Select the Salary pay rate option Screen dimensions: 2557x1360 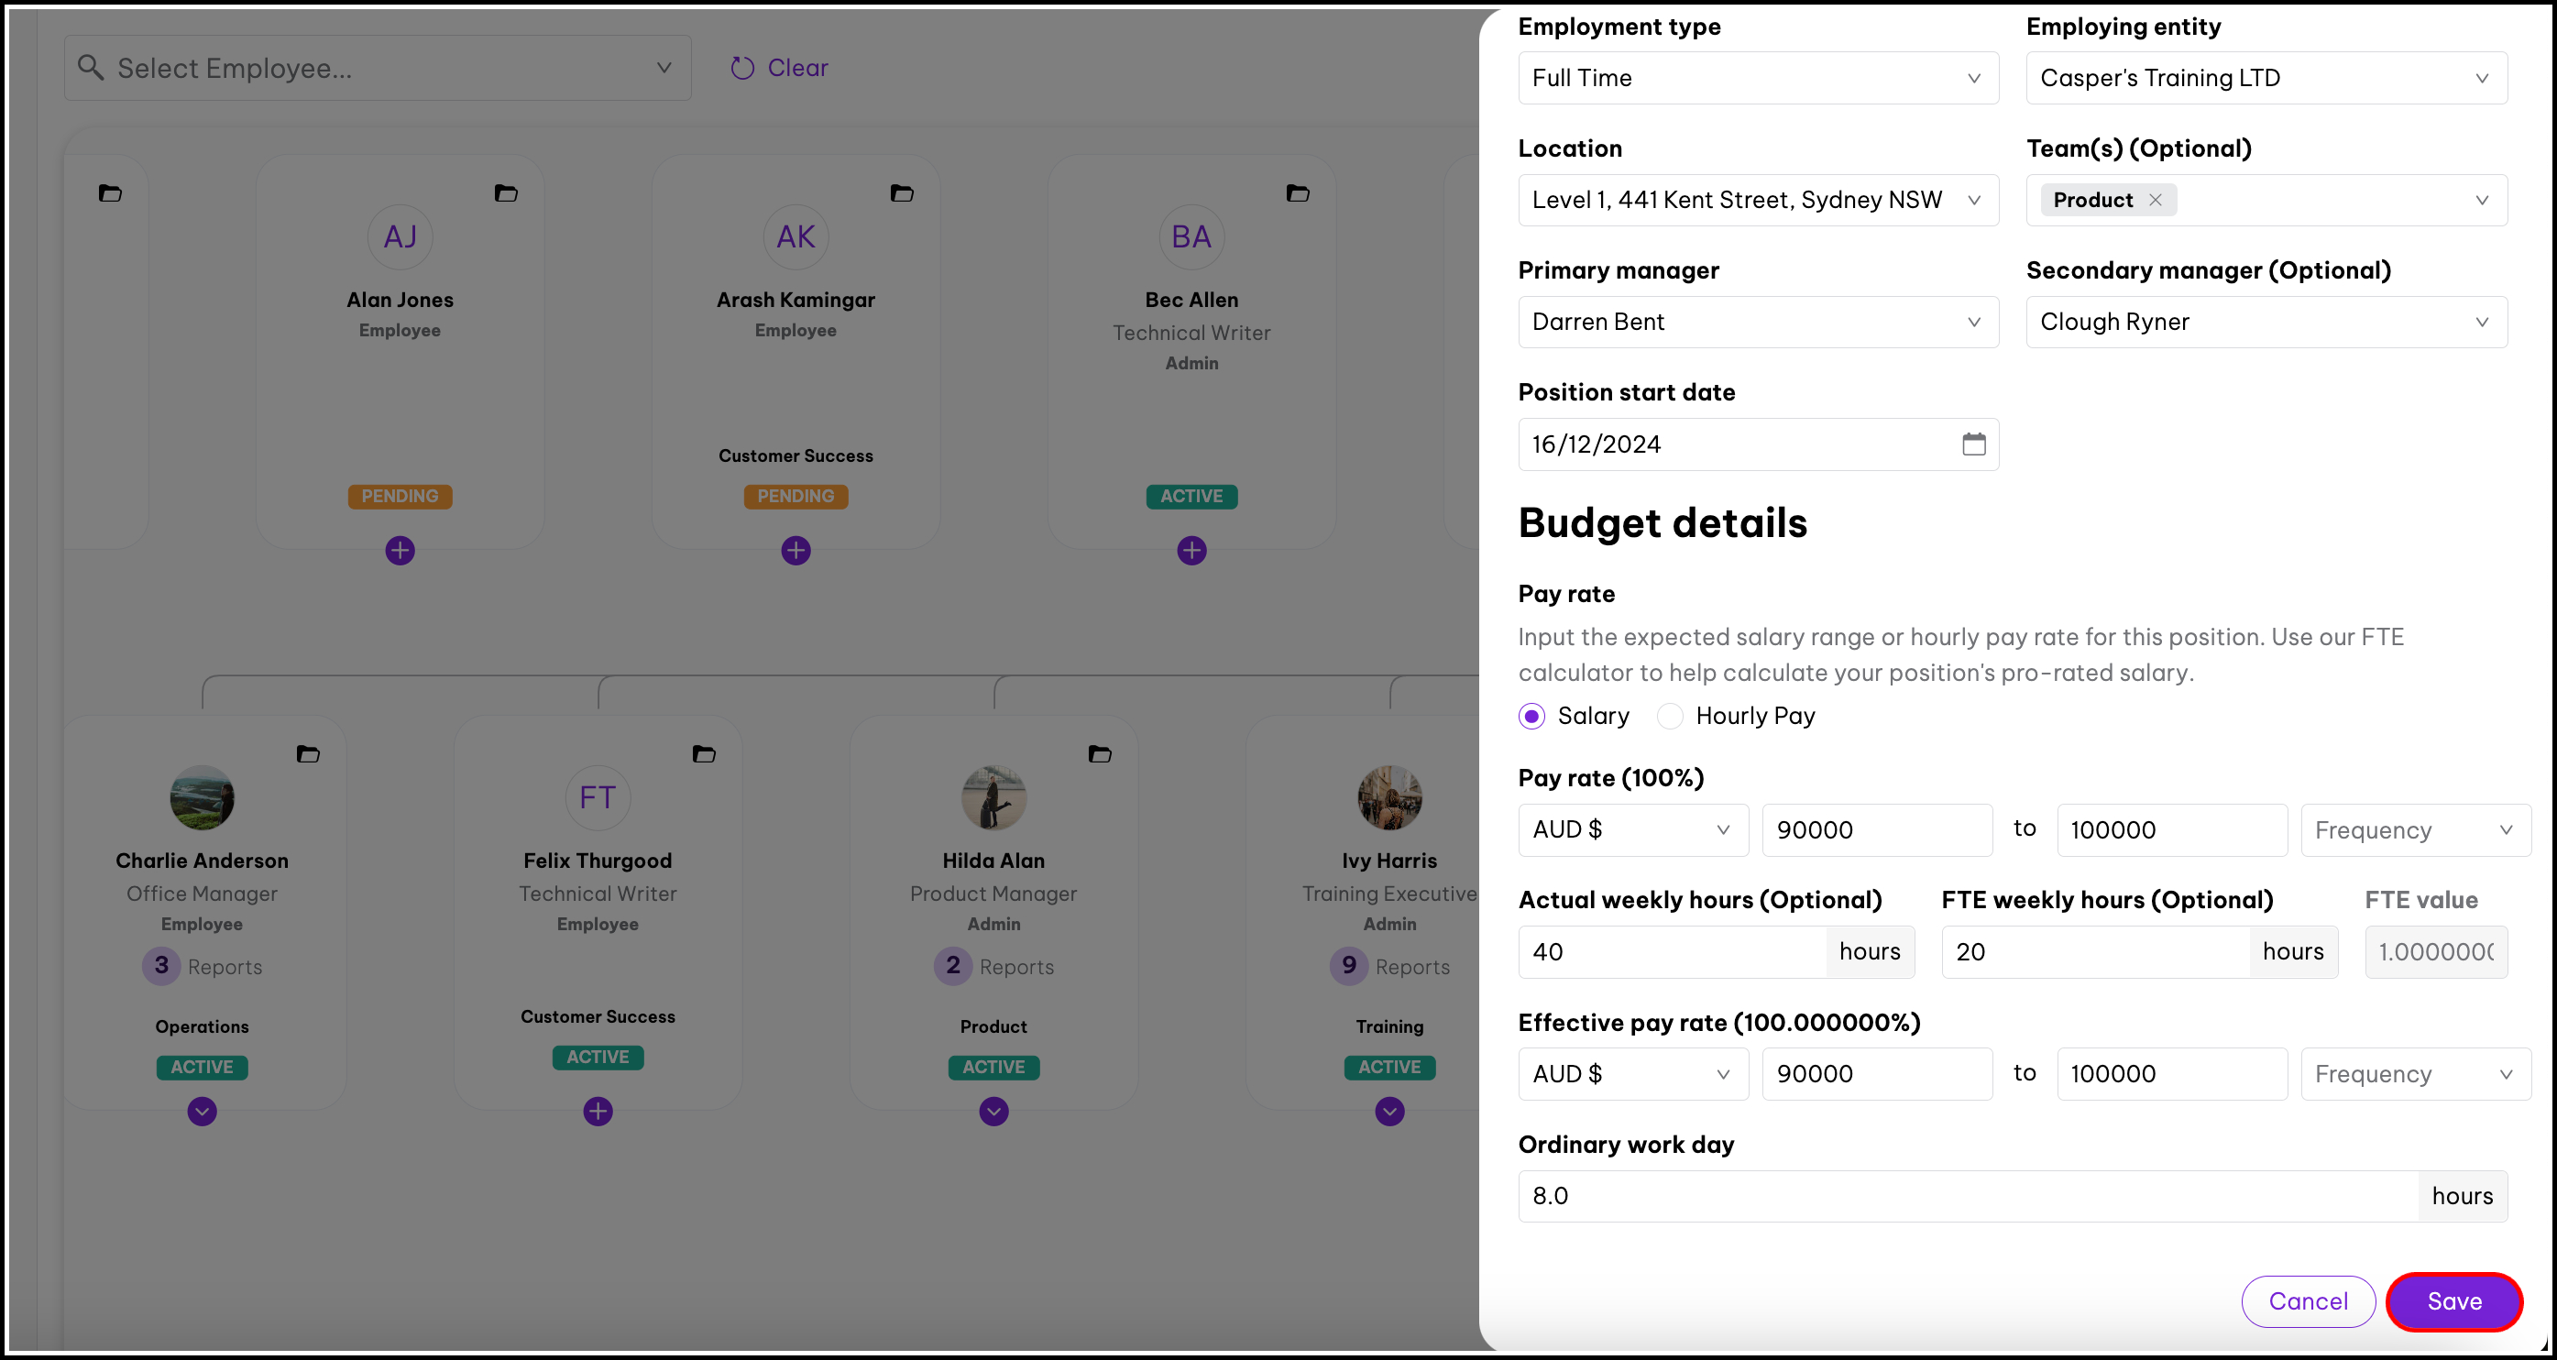point(1531,717)
